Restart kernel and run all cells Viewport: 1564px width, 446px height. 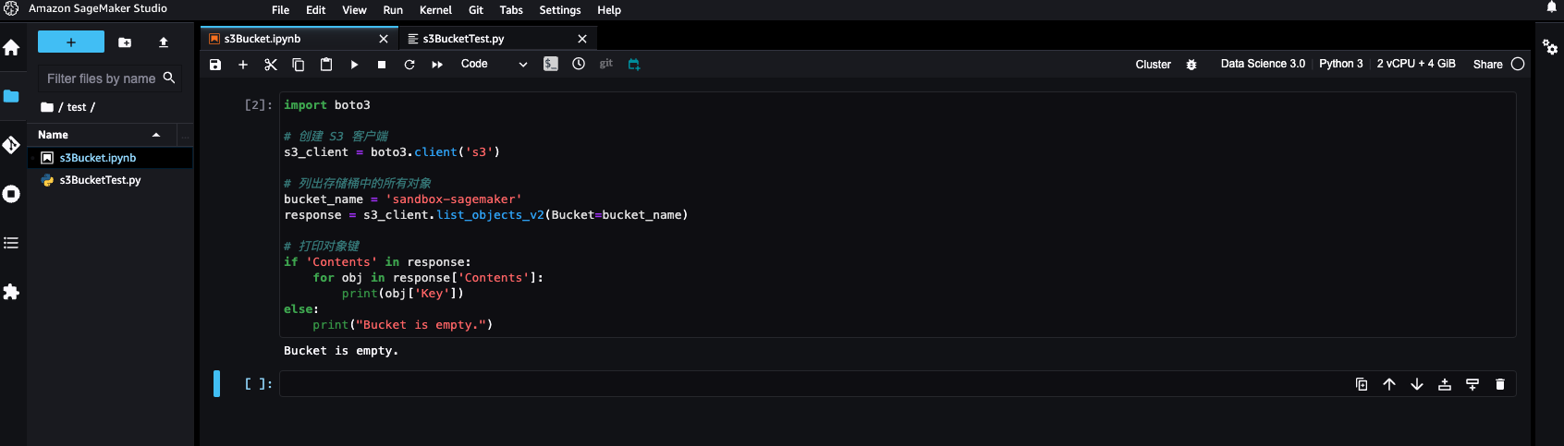[x=437, y=65]
